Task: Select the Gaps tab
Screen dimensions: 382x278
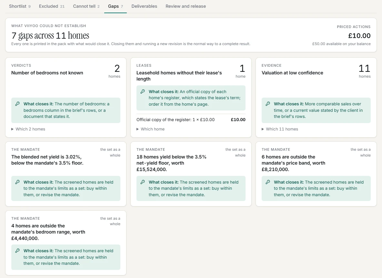Action: point(116,6)
